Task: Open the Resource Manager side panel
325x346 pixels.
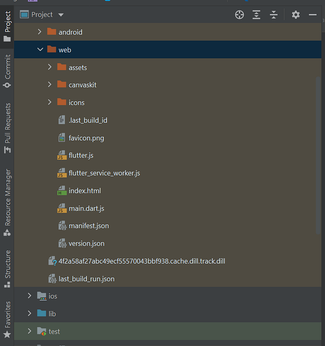Action: coord(7,202)
